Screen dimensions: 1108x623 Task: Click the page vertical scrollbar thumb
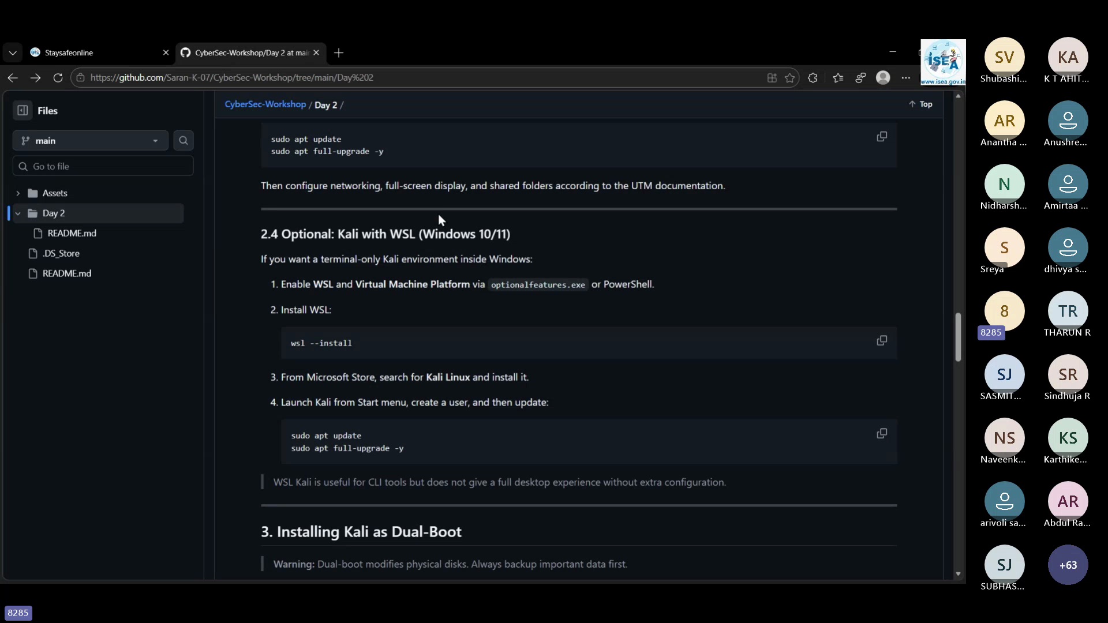click(x=958, y=337)
